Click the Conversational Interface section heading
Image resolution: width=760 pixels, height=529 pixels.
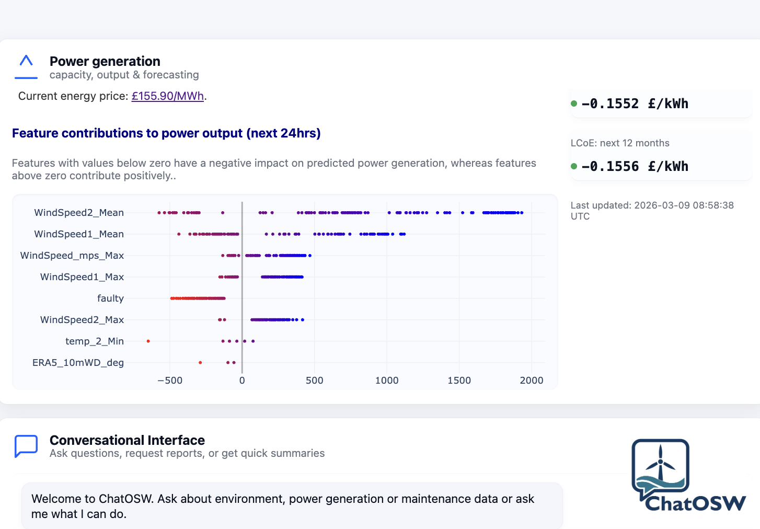(x=127, y=440)
